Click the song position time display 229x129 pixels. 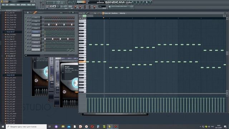point(56,3)
